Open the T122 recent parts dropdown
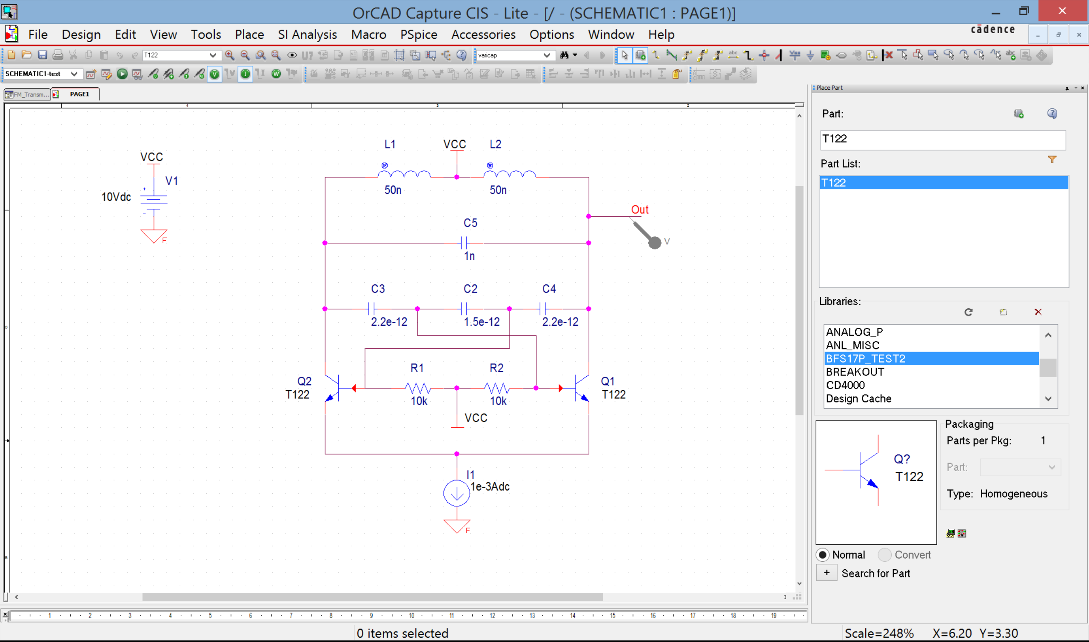This screenshot has height=642, width=1089. pyautogui.click(x=213, y=55)
